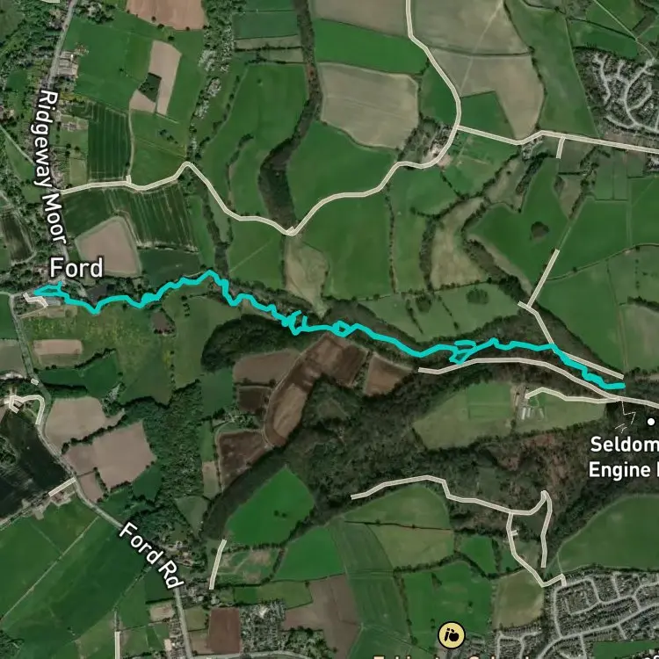Open the Seldom Engine place label
Screen dimensions: 659x659
pyautogui.click(x=624, y=457)
